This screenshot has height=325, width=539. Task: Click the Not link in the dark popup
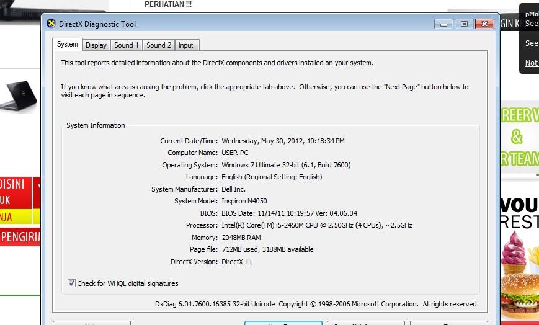[x=532, y=63]
